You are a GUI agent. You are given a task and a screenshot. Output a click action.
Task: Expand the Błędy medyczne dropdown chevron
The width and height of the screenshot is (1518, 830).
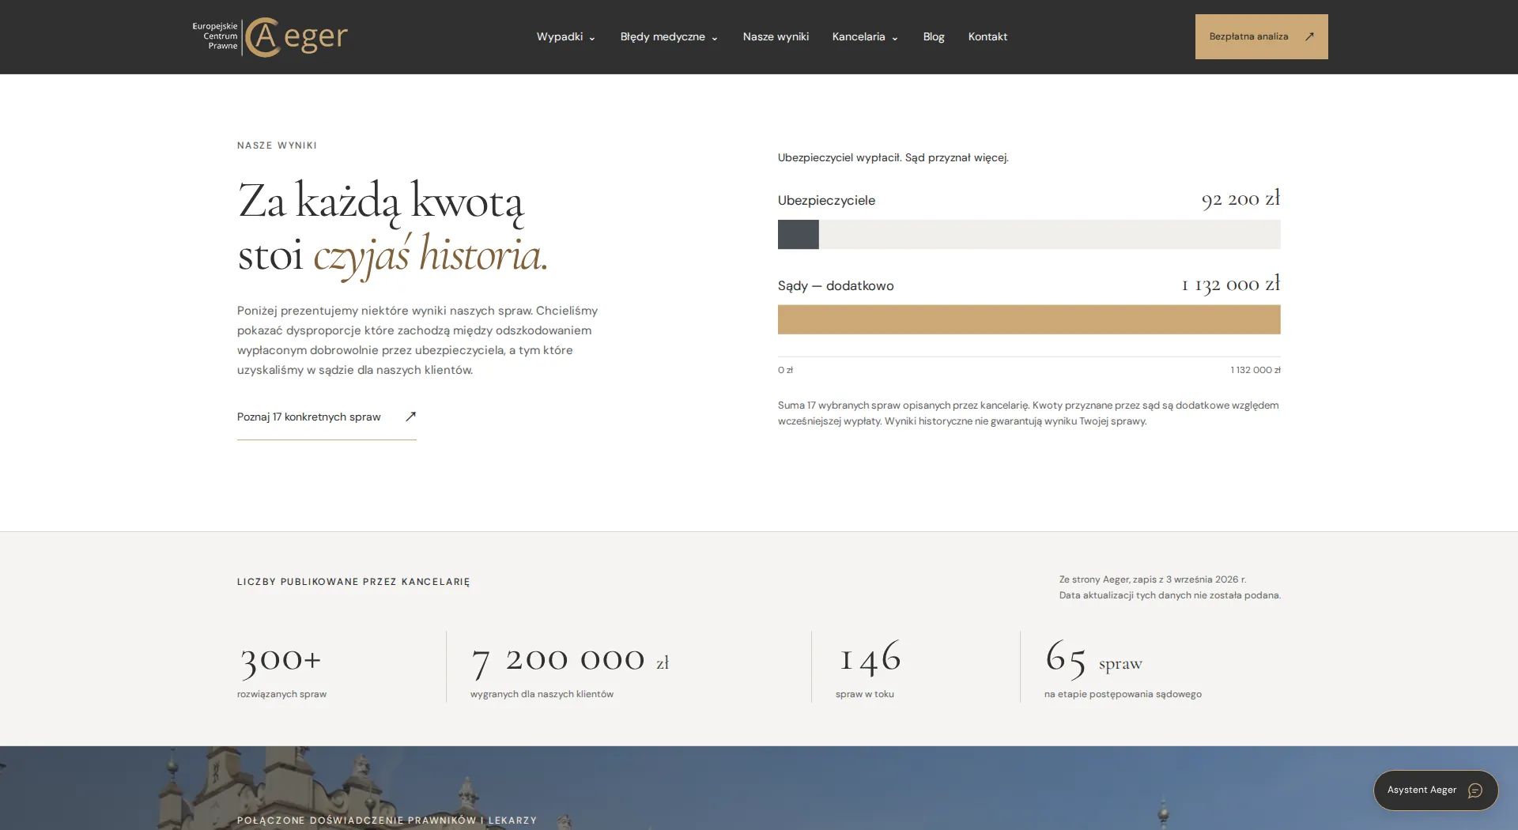pyautogui.click(x=714, y=38)
